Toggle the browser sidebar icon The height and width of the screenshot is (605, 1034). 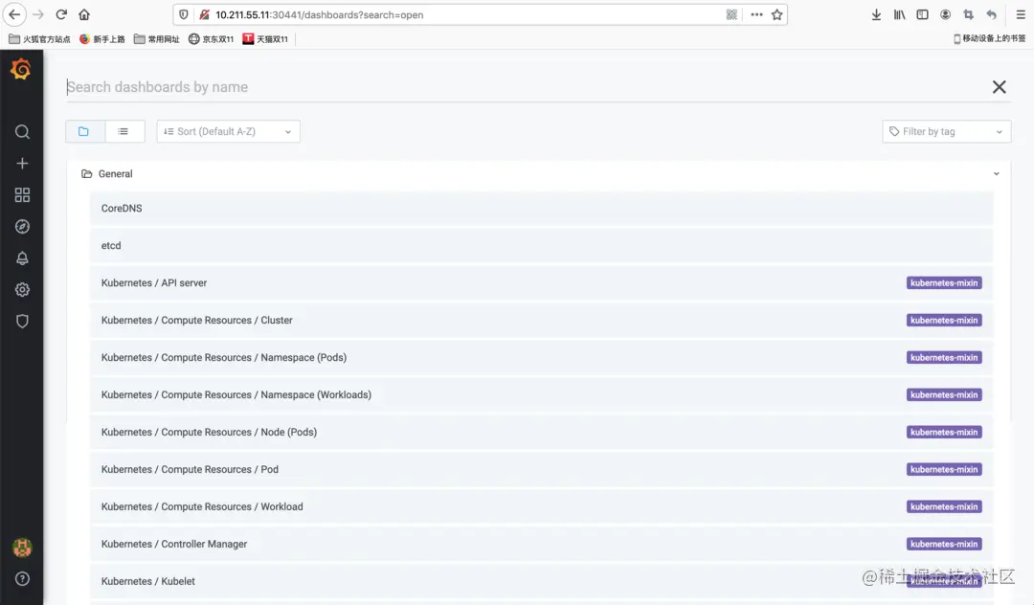(x=923, y=14)
